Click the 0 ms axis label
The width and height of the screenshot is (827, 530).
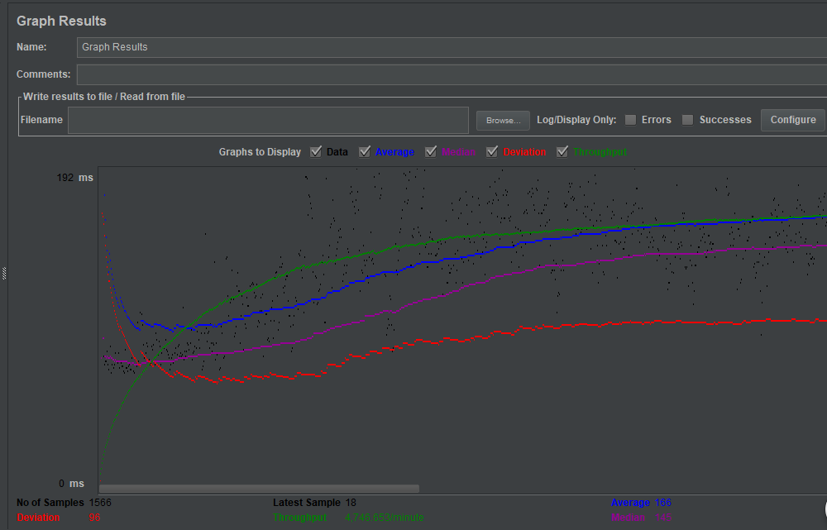point(72,484)
